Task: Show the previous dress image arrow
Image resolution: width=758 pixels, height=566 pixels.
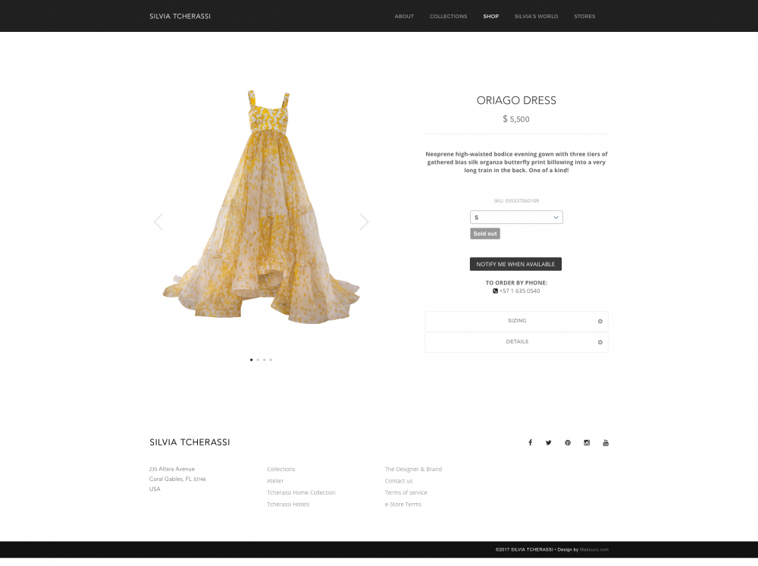Action: [158, 222]
